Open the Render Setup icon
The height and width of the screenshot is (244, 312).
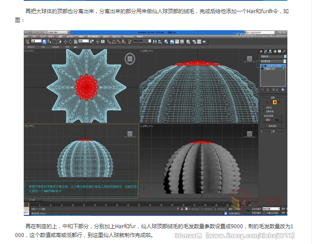pos(194,42)
